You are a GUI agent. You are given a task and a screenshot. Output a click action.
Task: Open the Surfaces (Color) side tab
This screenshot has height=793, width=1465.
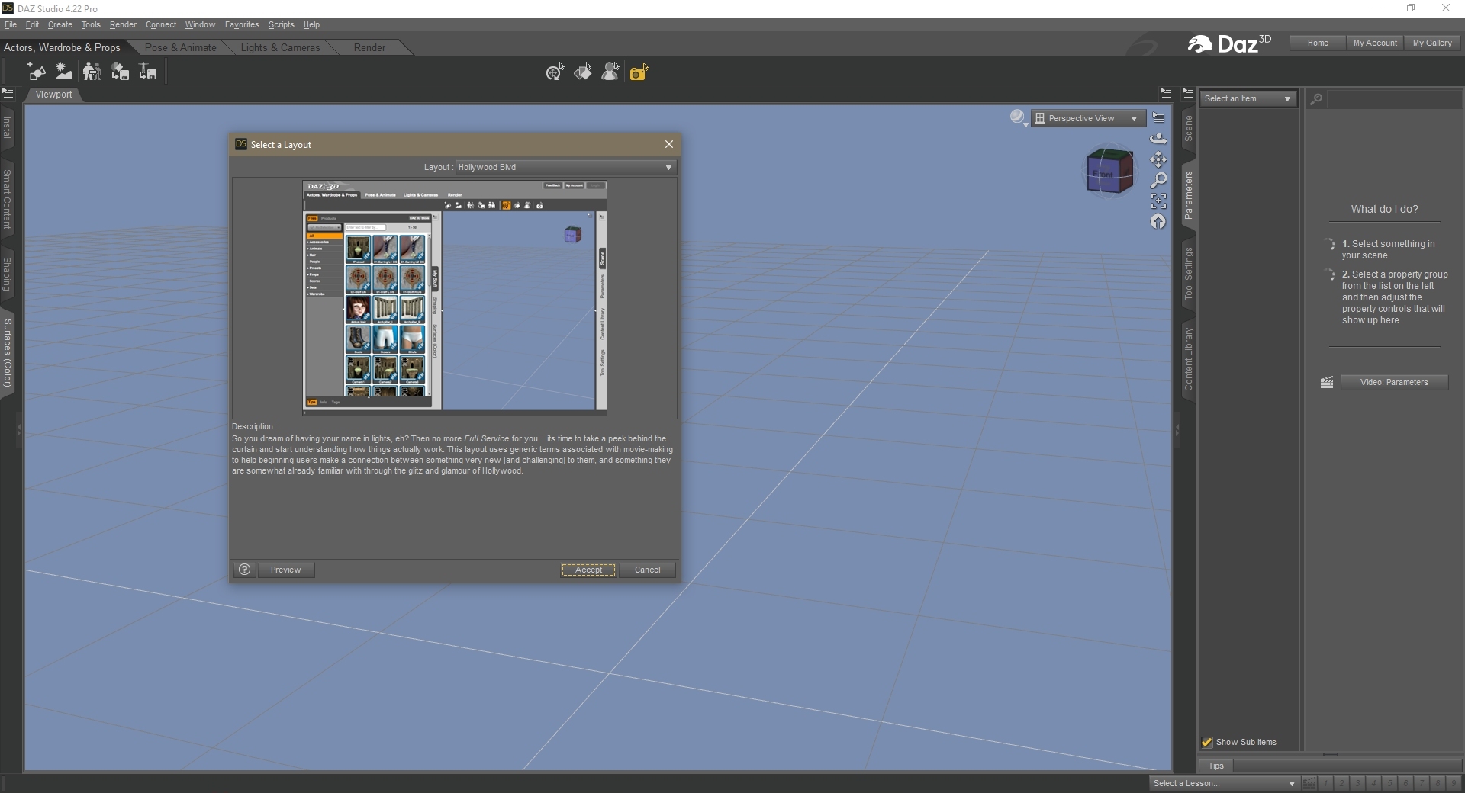[x=7, y=353]
